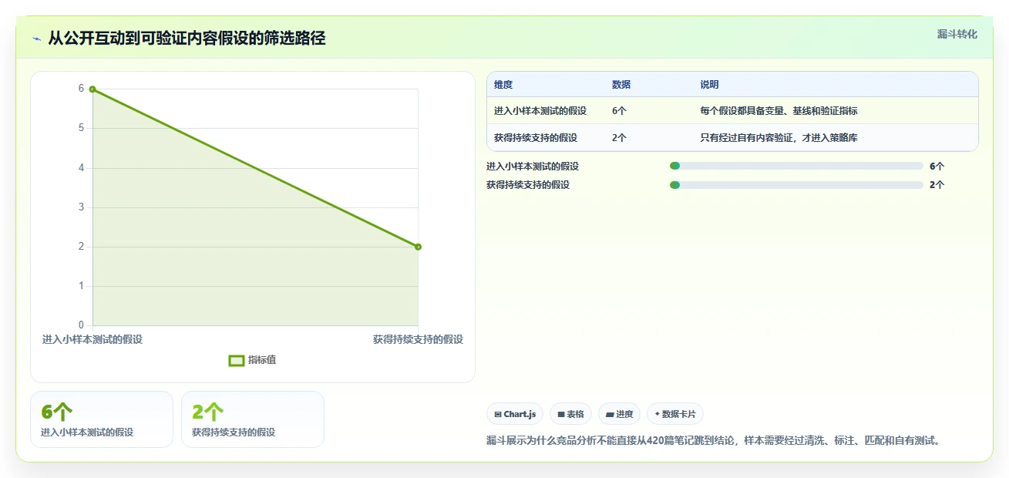The height and width of the screenshot is (478, 1009).
Task: Toggle the 指标值 legend item
Action: 253,360
